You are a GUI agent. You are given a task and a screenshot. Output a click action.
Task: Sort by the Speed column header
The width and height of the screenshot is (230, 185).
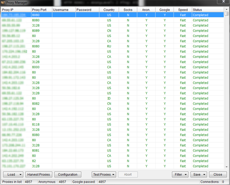[x=183, y=10]
